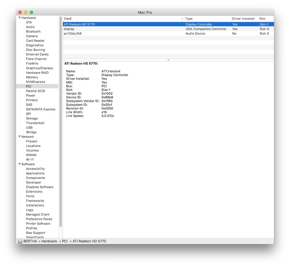Click the Device ID value 0x68b8
This screenshot has width=290, height=267.
(107, 97)
